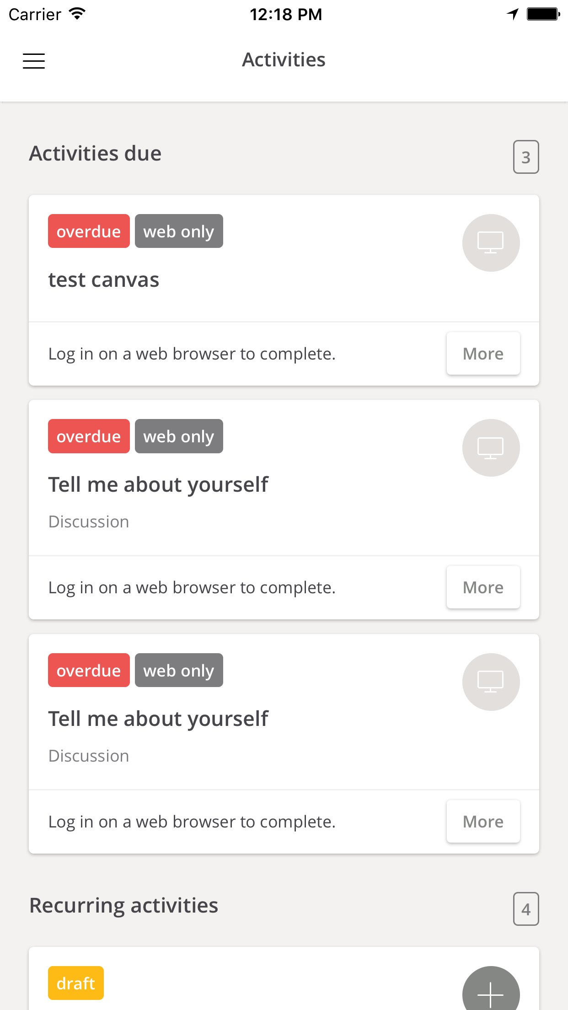Tap the Recurring activities section heading
This screenshot has height=1010, width=568.
click(124, 906)
